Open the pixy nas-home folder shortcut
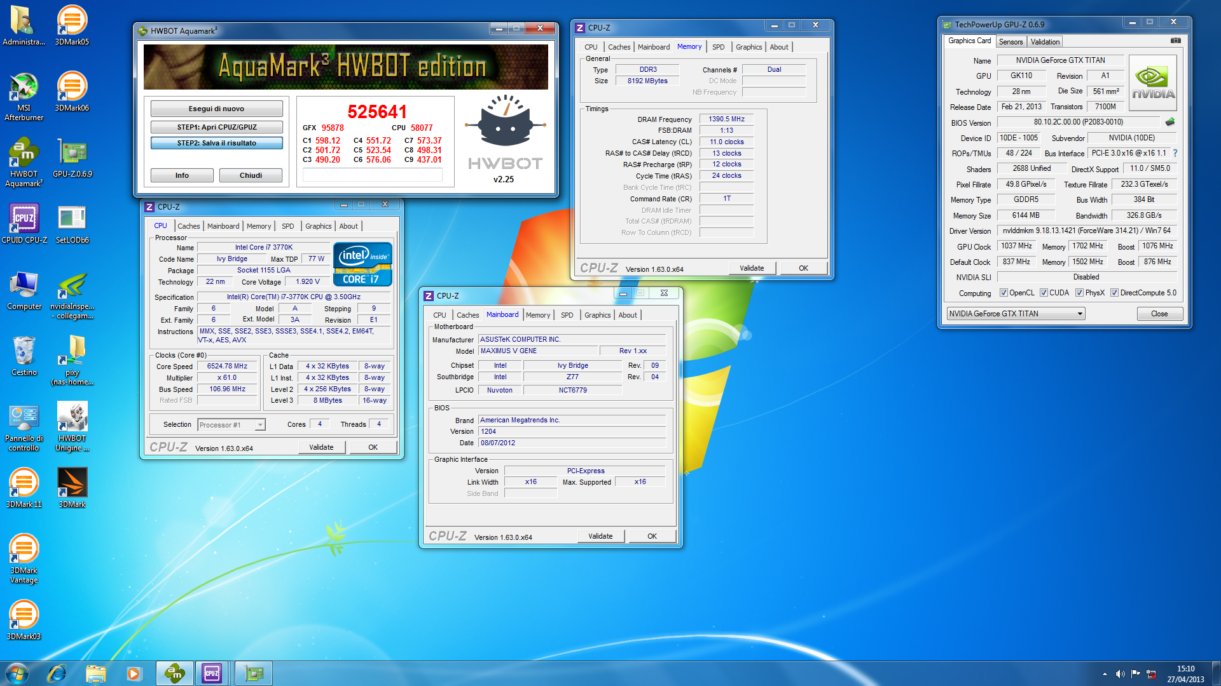The height and width of the screenshot is (686, 1221). tap(72, 361)
